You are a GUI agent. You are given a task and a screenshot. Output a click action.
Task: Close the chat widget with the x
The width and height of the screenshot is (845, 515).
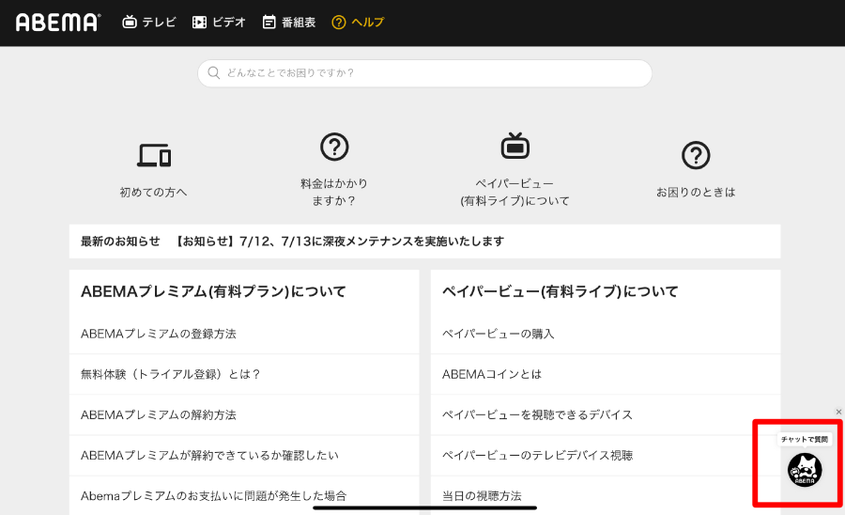click(838, 412)
